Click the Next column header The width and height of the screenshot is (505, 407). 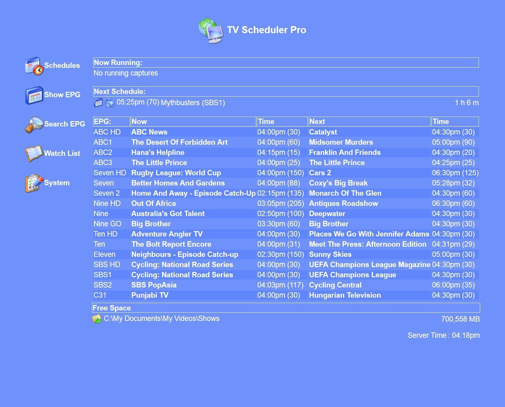[369, 121]
